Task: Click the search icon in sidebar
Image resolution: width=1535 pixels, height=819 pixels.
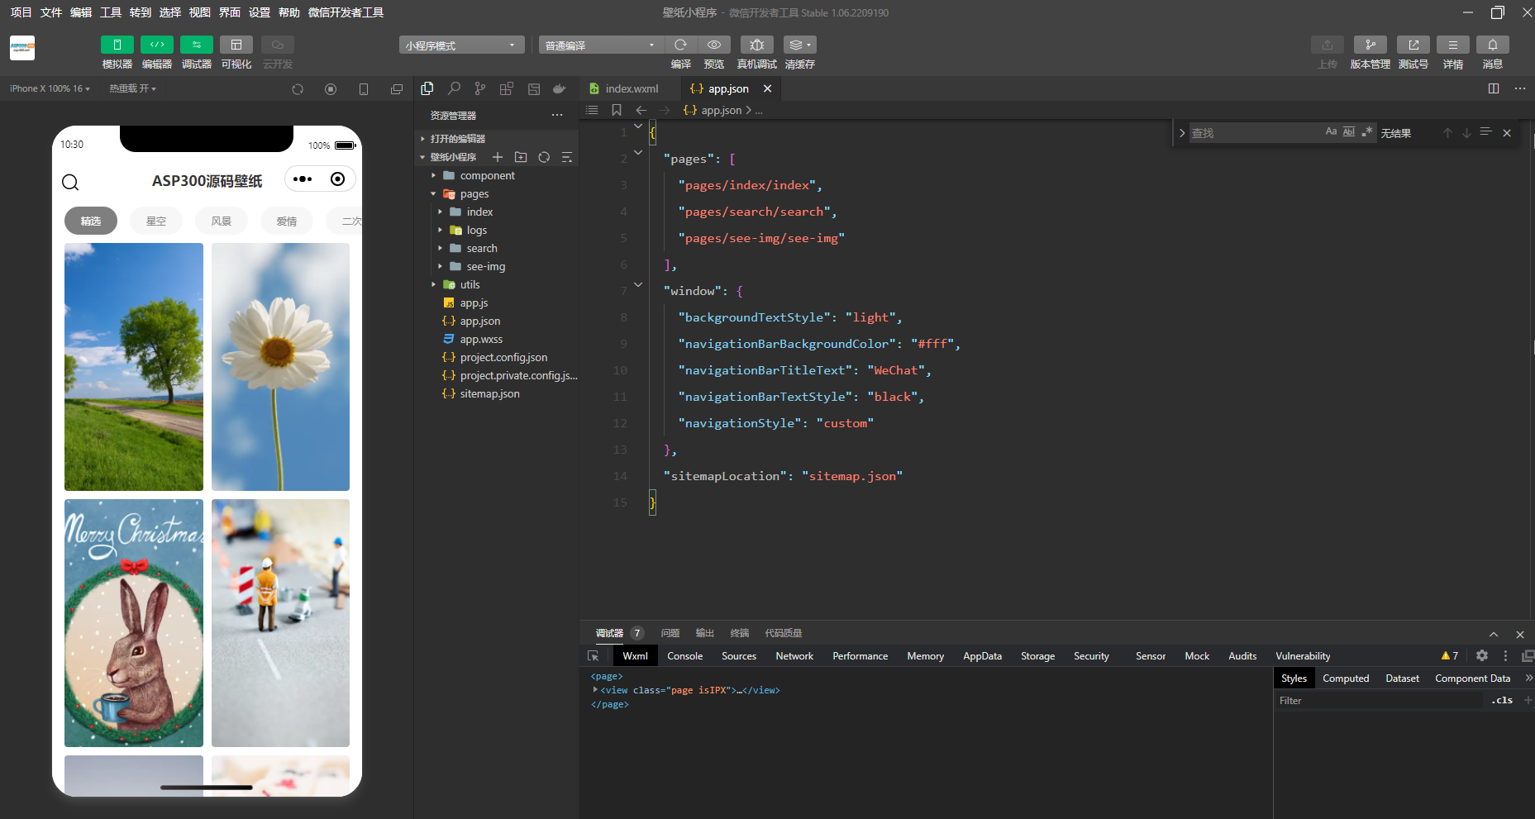Action: (x=454, y=88)
